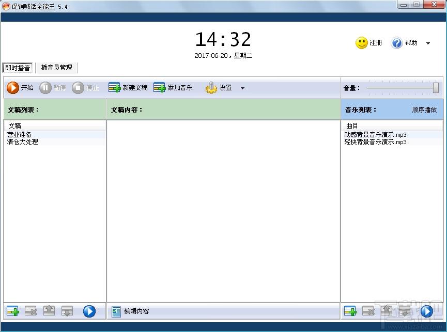This screenshot has height=332, width=447.
Task: Expand the dropdown arrow next to 设置
Action: point(242,88)
